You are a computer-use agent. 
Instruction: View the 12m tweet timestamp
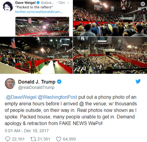(61, 3)
